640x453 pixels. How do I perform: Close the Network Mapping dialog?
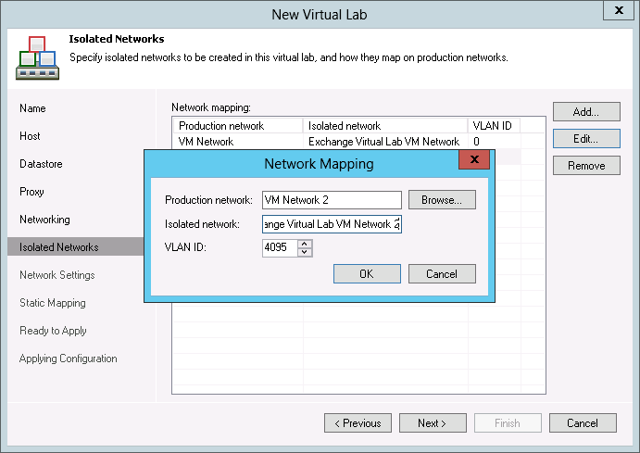coord(474,159)
